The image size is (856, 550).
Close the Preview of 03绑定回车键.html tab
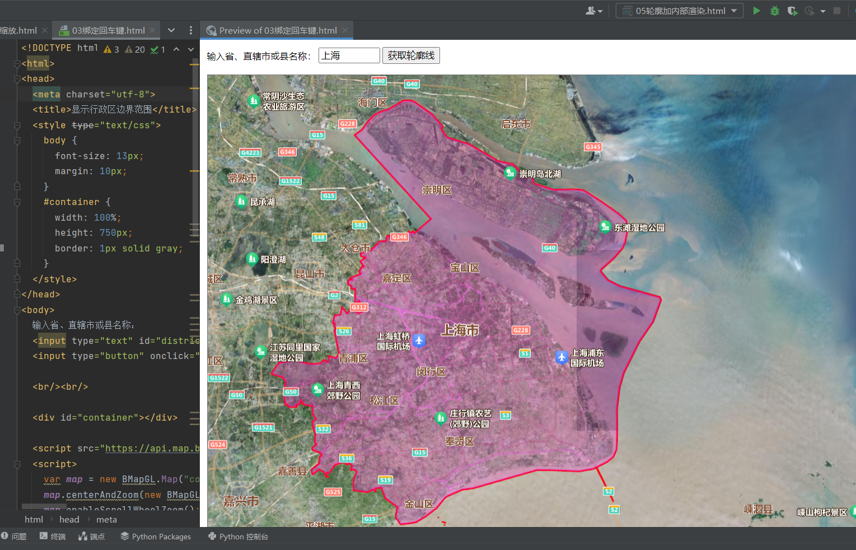(x=345, y=30)
